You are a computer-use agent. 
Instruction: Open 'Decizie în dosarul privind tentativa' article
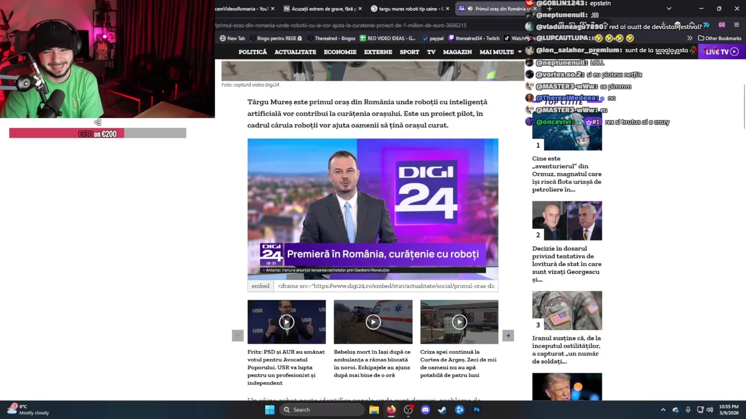click(x=566, y=264)
